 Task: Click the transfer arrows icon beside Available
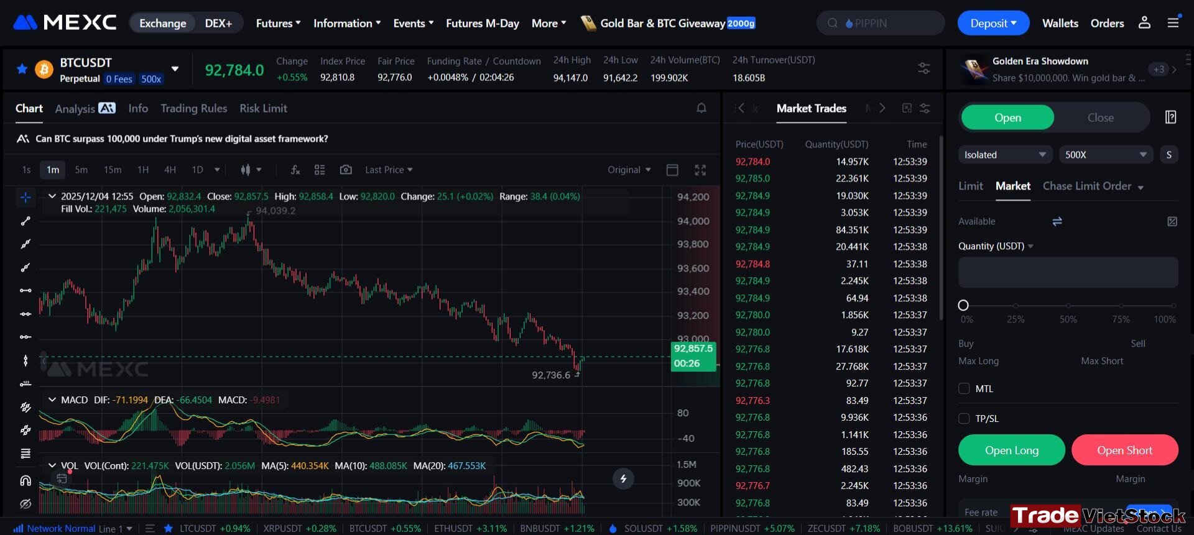(x=1057, y=221)
